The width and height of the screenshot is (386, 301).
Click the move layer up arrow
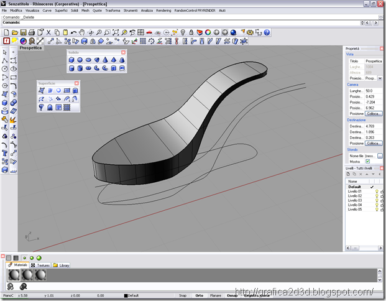pyautogui.click(x=367, y=174)
